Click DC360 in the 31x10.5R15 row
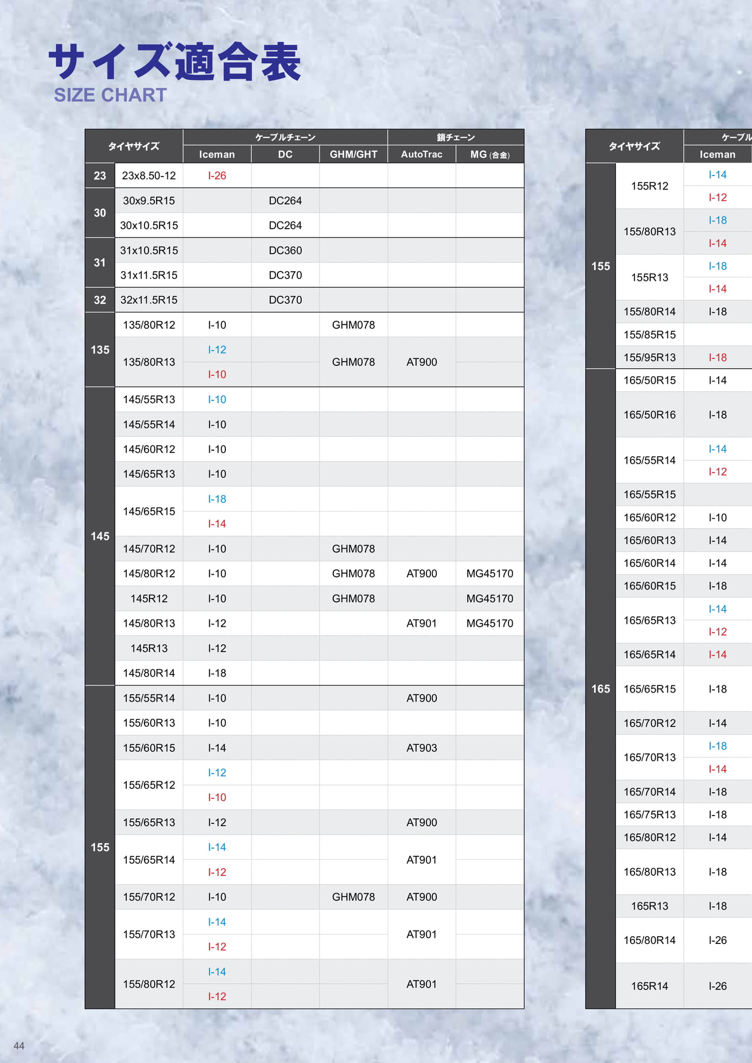This screenshot has height=1063, width=752. click(x=285, y=250)
